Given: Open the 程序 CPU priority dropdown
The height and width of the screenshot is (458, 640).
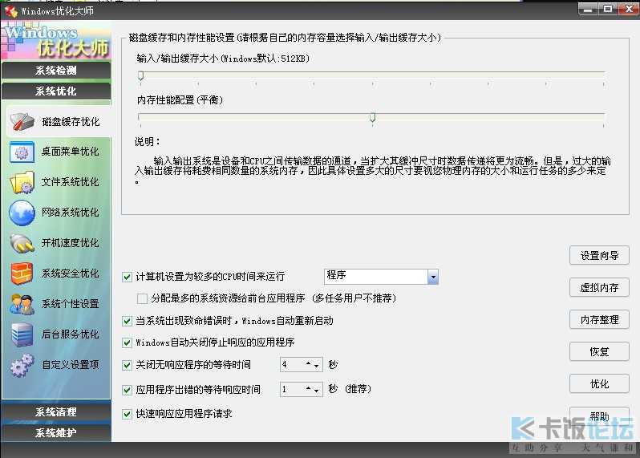Looking at the screenshot, I should tap(433, 277).
